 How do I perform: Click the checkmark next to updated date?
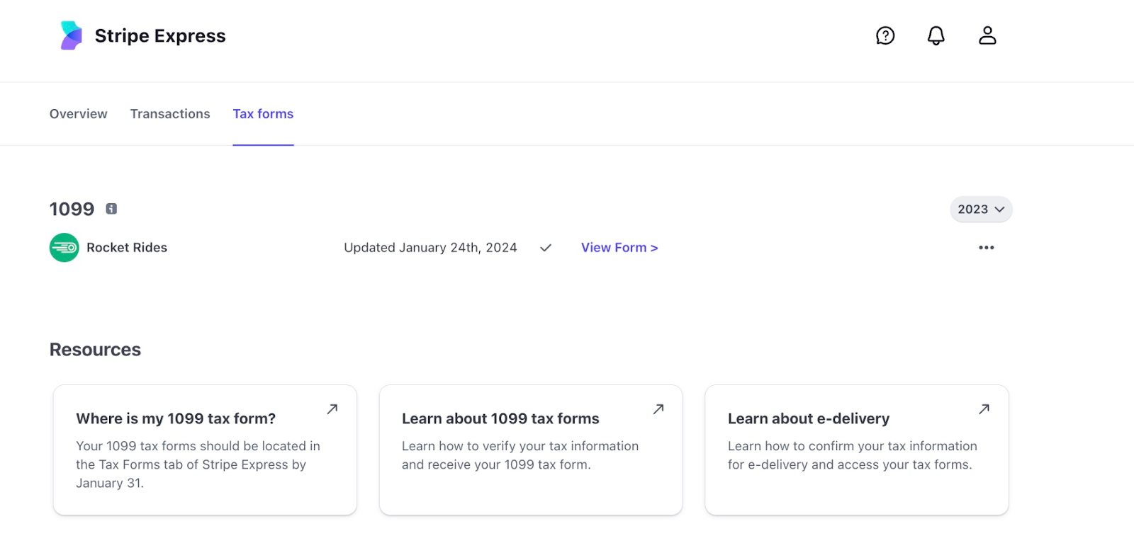click(546, 248)
